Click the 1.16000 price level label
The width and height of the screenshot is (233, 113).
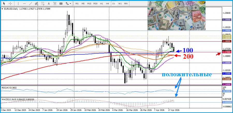(227, 63)
